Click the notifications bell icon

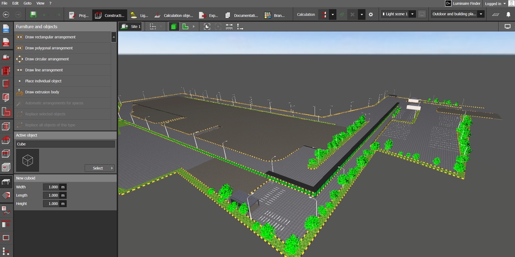coord(508,14)
